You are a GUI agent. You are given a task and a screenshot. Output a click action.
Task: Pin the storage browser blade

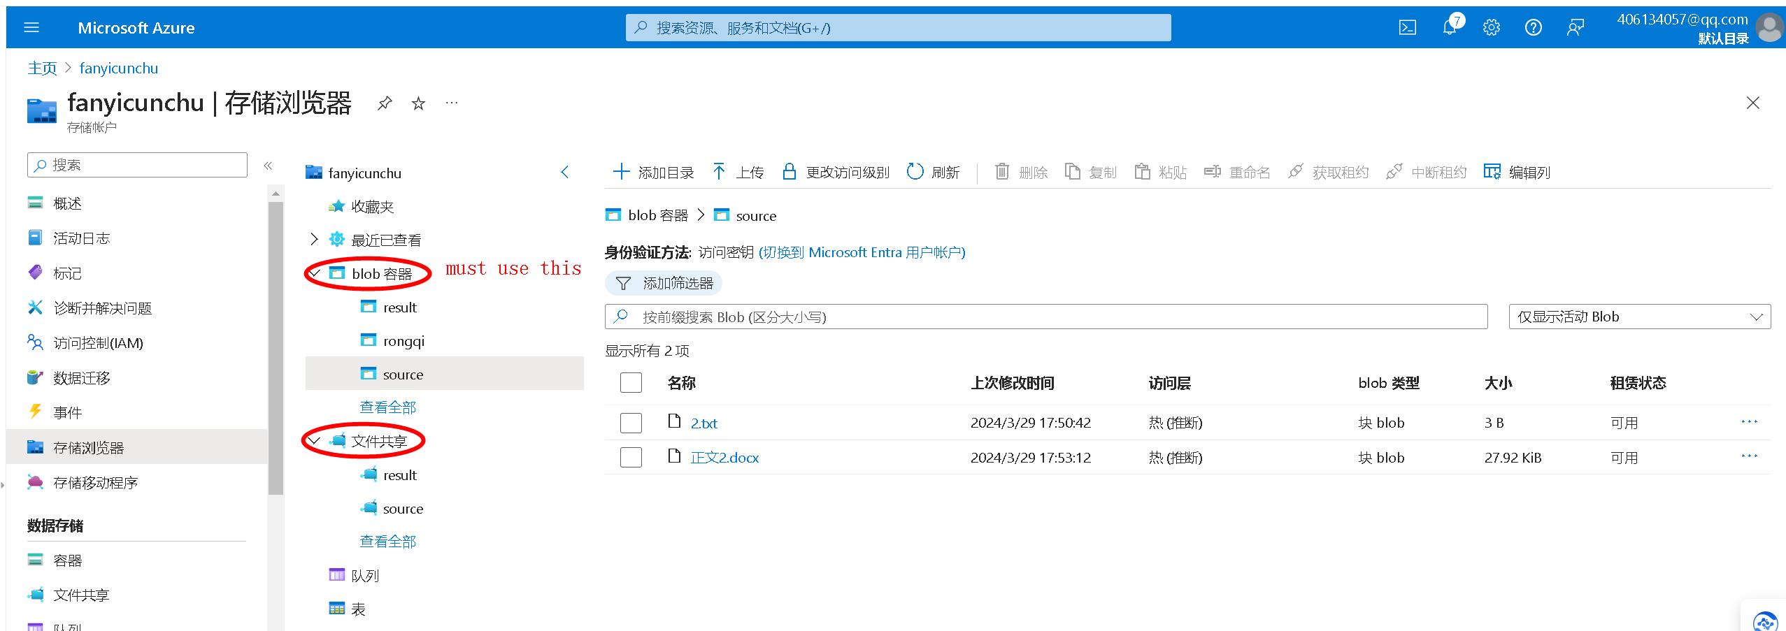tap(385, 103)
